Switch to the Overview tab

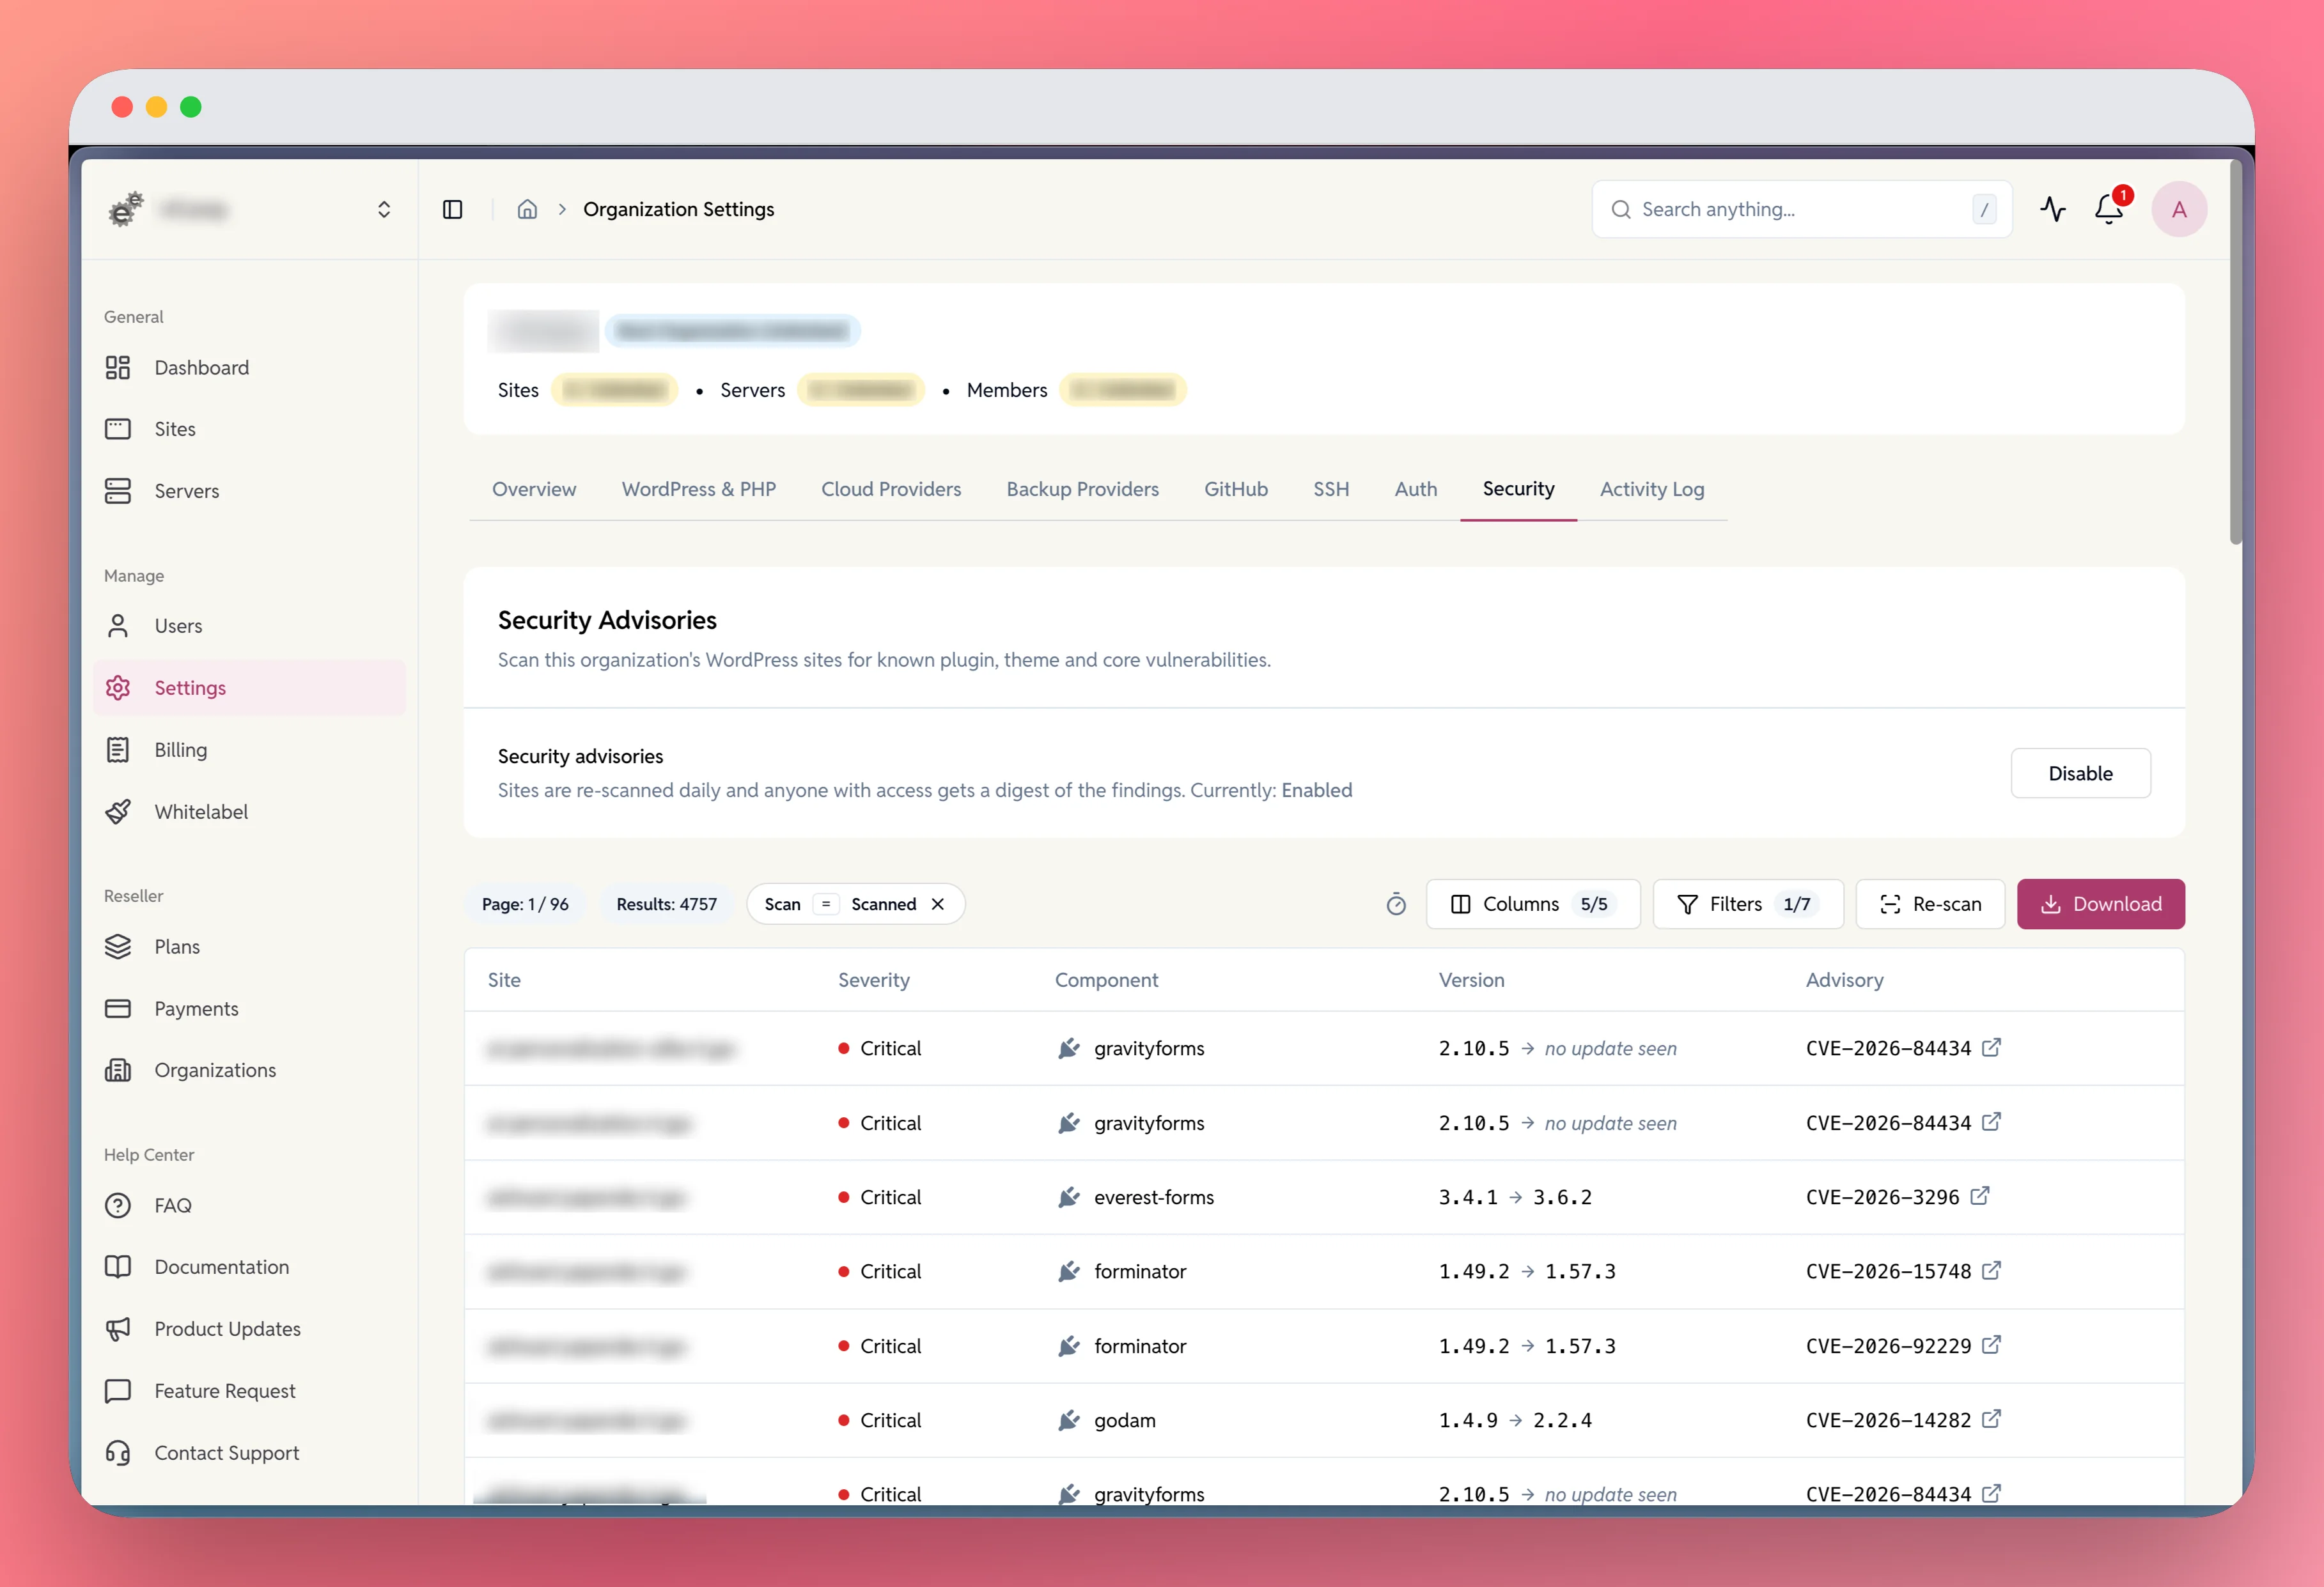point(534,489)
